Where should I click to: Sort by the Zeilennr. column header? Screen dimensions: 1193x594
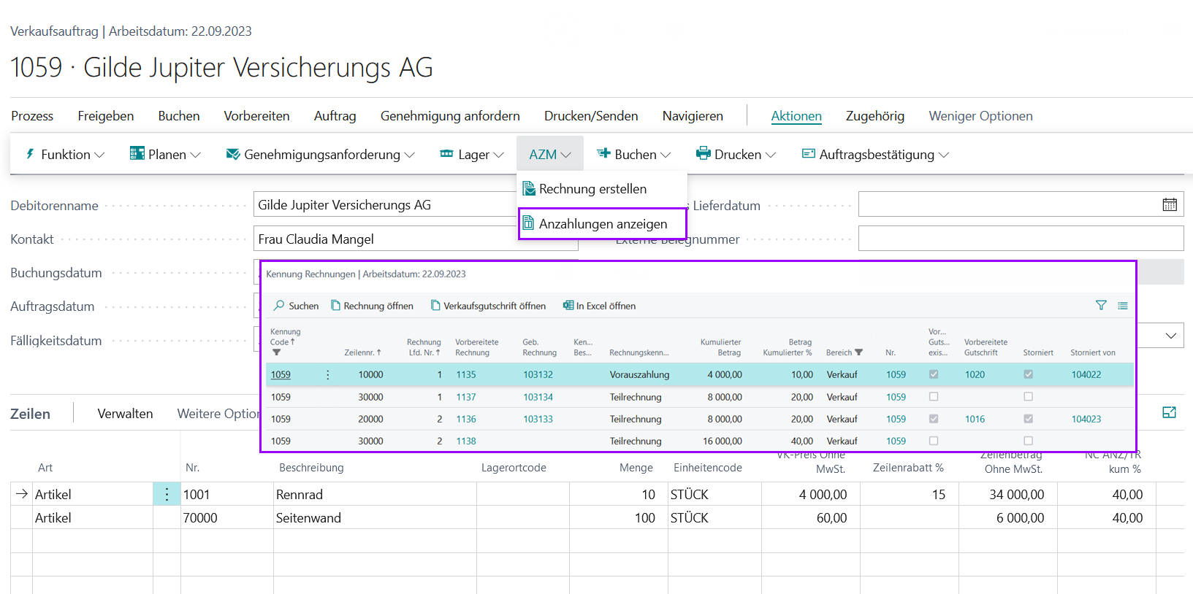coord(363,352)
